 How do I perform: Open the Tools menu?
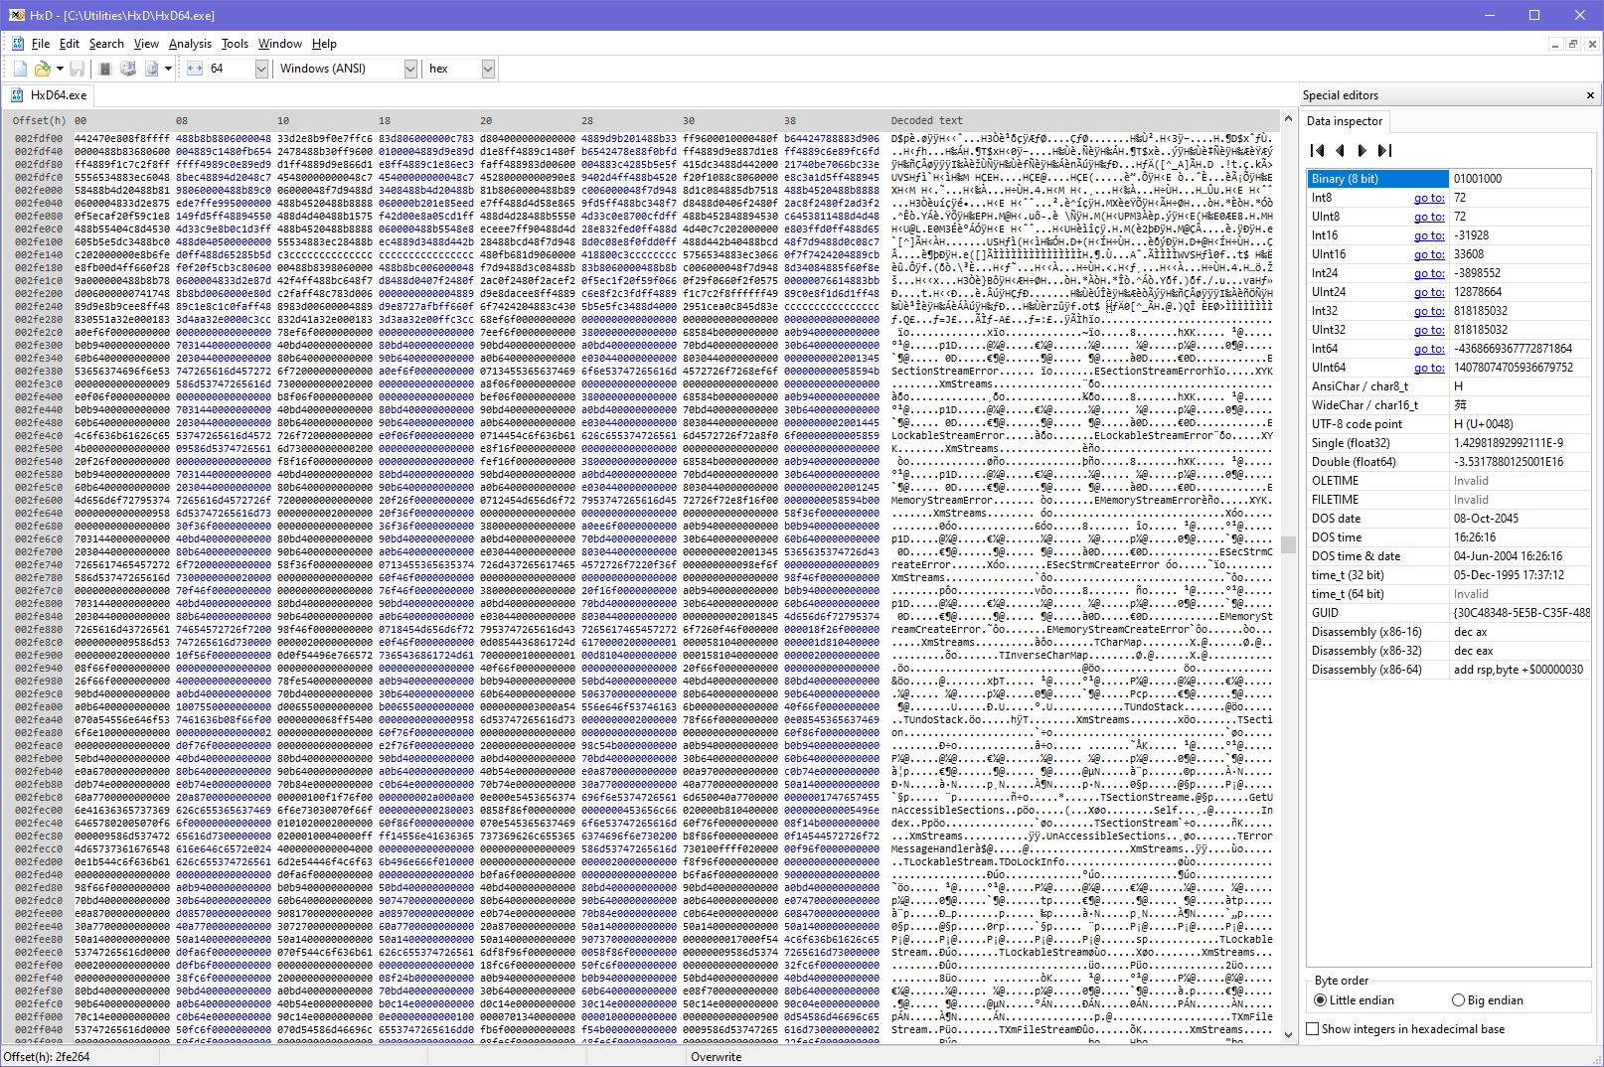pyautogui.click(x=235, y=44)
